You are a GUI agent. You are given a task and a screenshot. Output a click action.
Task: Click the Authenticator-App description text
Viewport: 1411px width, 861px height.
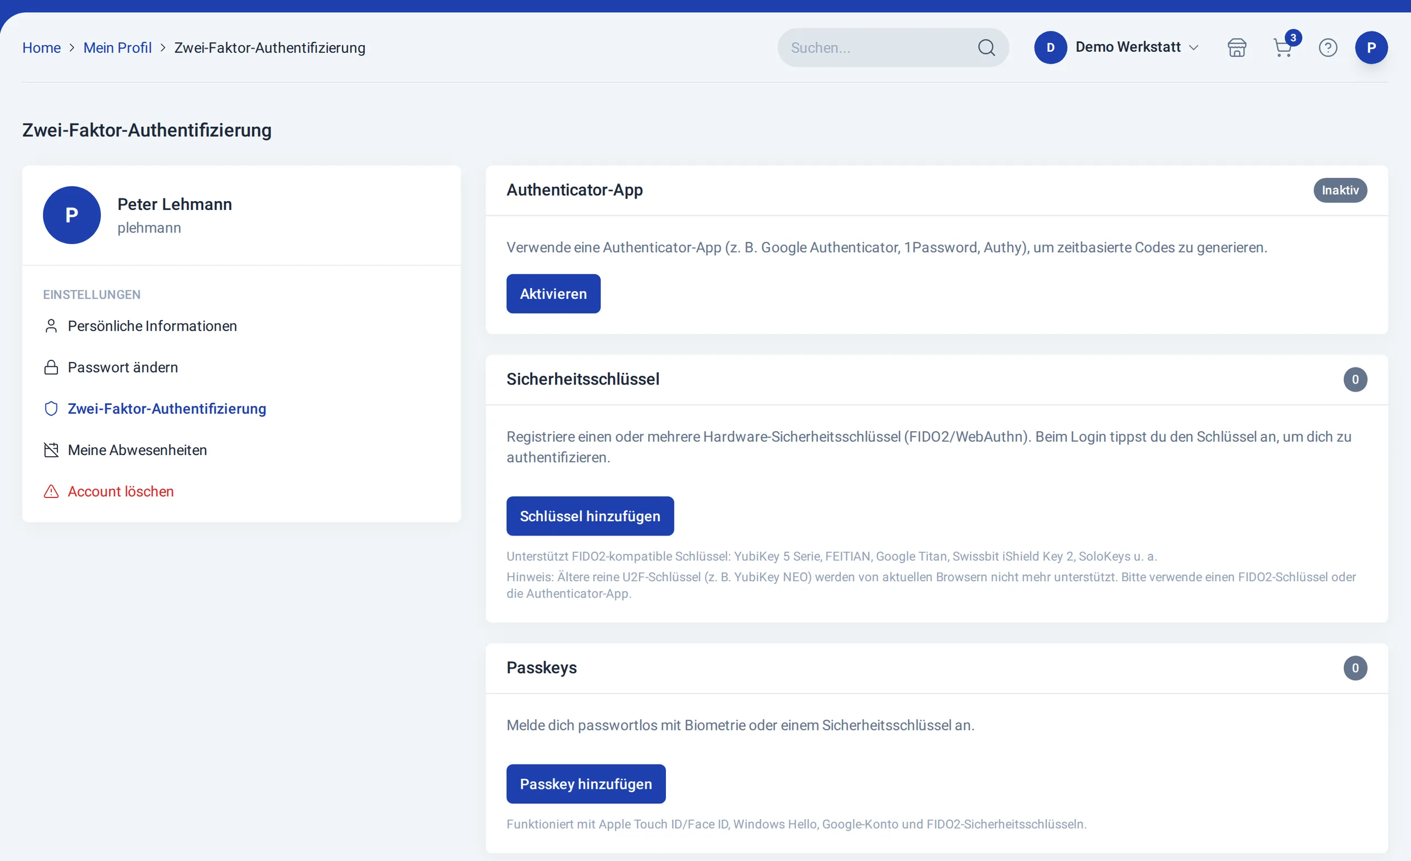[x=886, y=247]
